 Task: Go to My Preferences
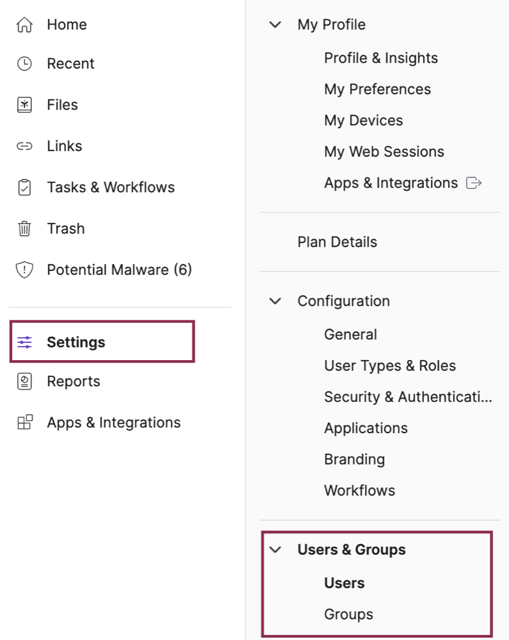click(x=377, y=90)
